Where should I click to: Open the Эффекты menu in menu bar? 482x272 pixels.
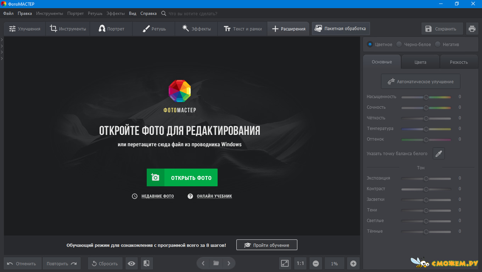coord(116,13)
